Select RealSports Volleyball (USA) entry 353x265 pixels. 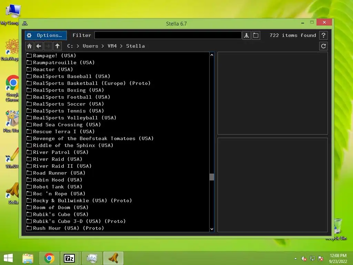tap(118, 118)
